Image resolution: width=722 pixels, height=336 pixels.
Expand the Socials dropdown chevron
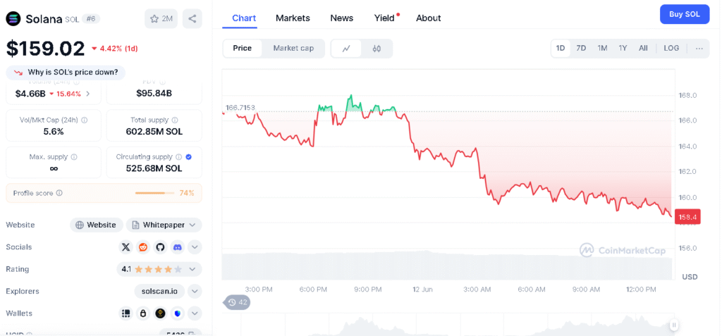click(195, 247)
